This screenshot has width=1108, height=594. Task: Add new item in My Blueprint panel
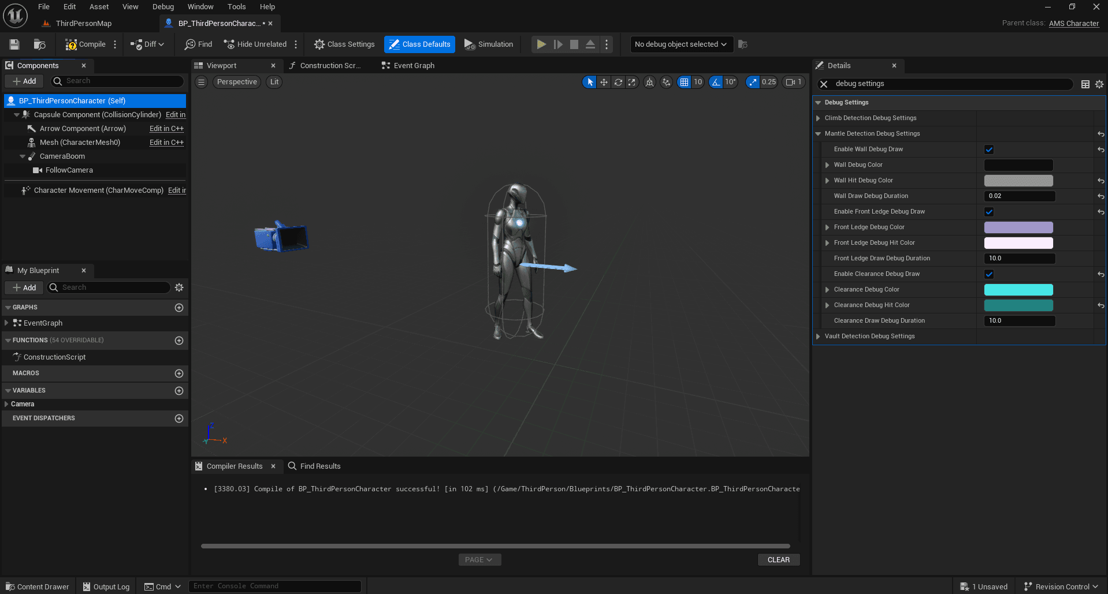[24, 287]
